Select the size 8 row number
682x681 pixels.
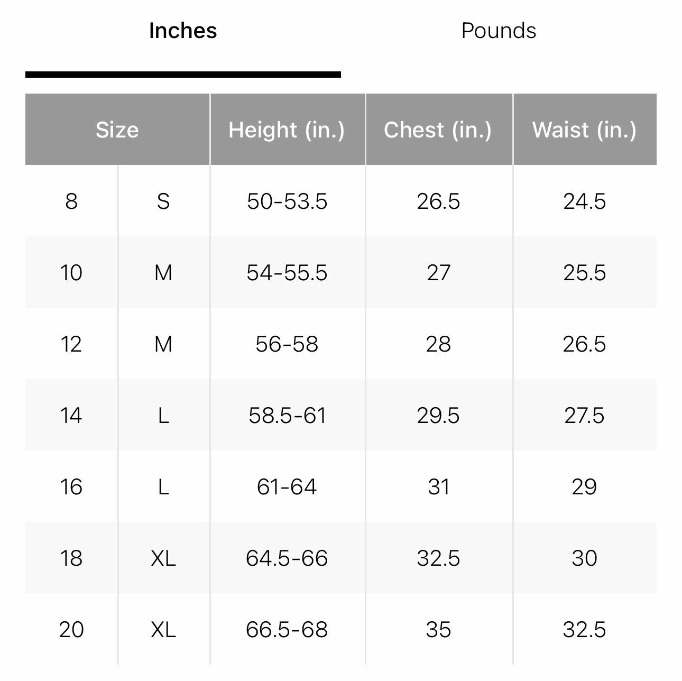71,201
